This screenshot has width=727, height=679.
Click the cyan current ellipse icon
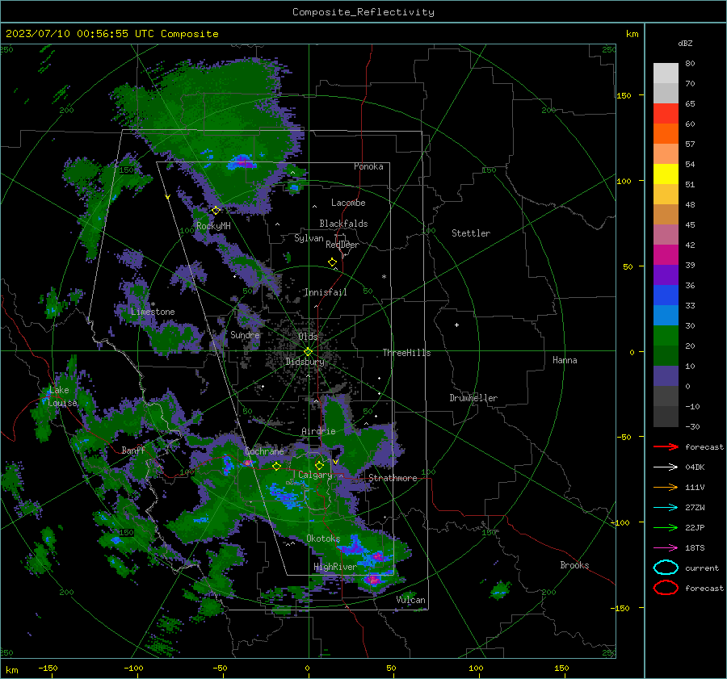pos(666,568)
